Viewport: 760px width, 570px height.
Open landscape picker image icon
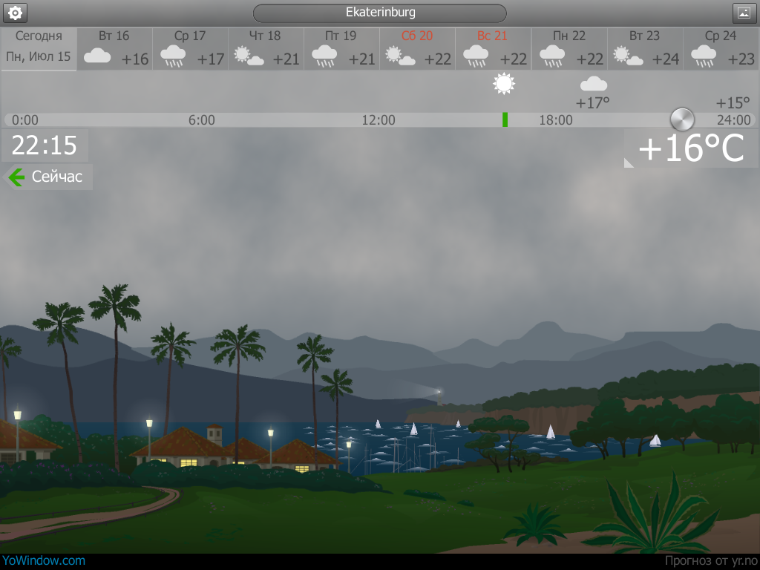click(x=744, y=13)
